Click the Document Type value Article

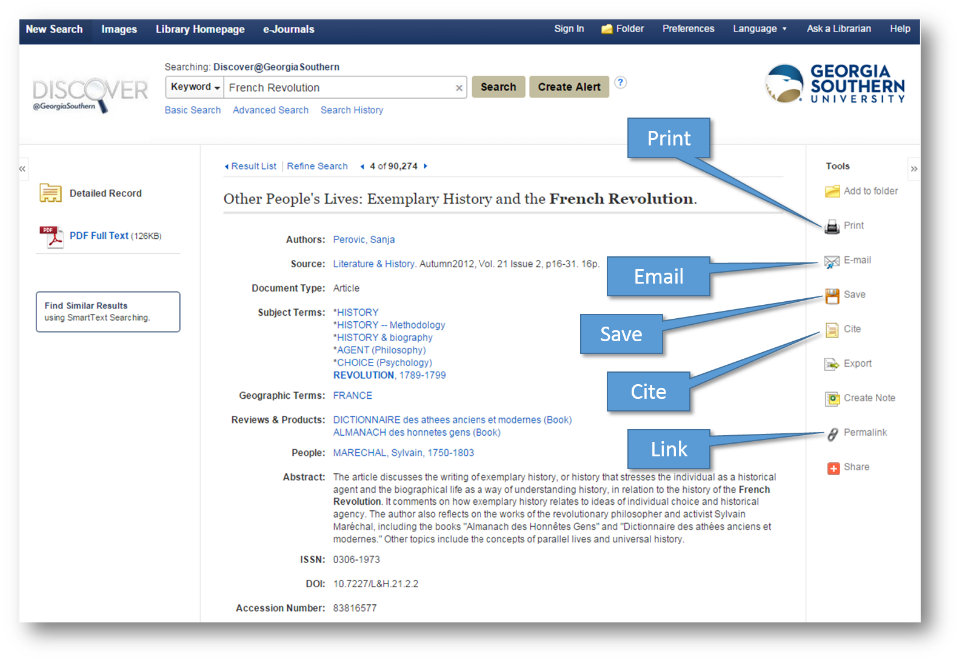click(x=346, y=288)
